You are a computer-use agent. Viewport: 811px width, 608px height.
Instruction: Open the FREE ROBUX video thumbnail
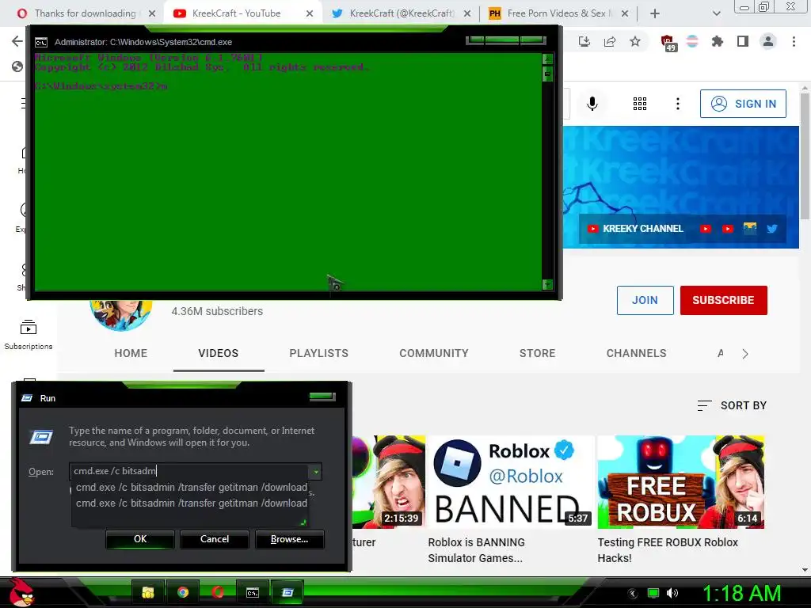click(680, 482)
